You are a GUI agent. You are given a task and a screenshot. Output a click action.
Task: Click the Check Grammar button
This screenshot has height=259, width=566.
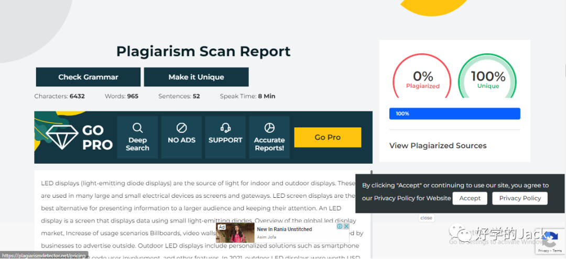tap(88, 77)
